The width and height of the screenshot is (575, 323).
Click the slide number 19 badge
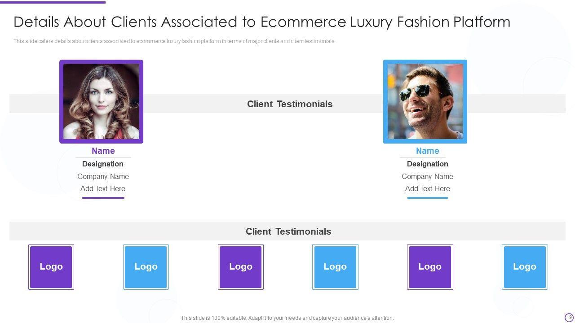pyautogui.click(x=569, y=317)
